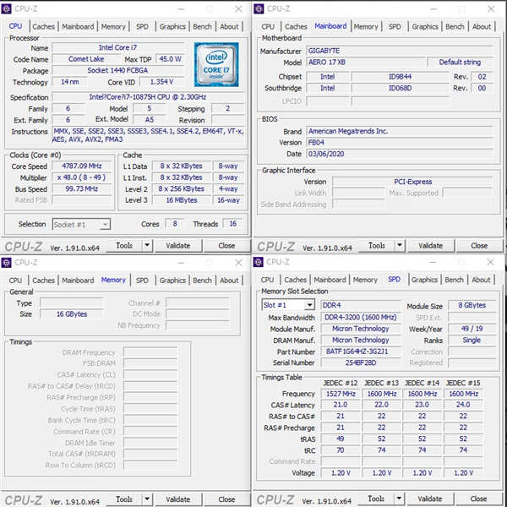The height and width of the screenshot is (507, 507).
Task: Select the Caches tab in the Mainboard window
Action: pyautogui.click(x=296, y=26)
